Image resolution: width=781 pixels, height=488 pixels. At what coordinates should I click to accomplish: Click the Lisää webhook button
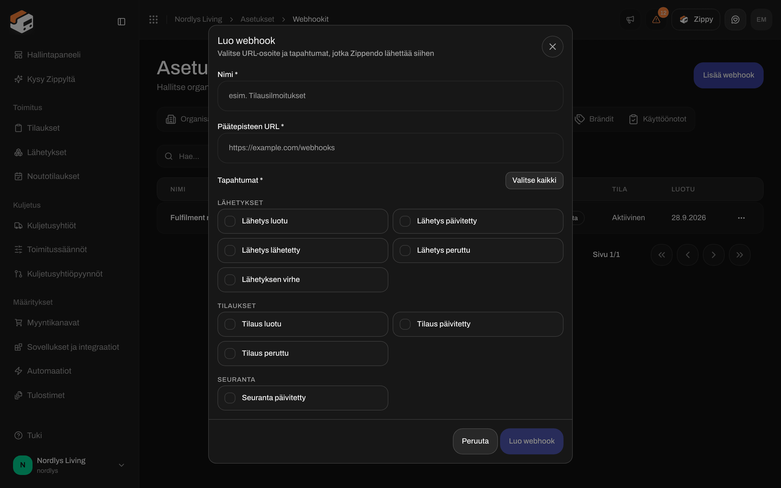click(x=728, y=75)
